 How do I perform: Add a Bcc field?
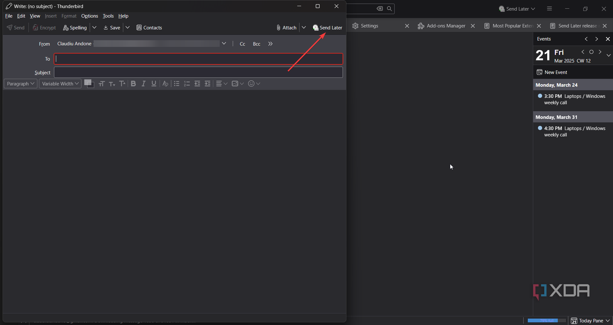[x=257, y=44]
